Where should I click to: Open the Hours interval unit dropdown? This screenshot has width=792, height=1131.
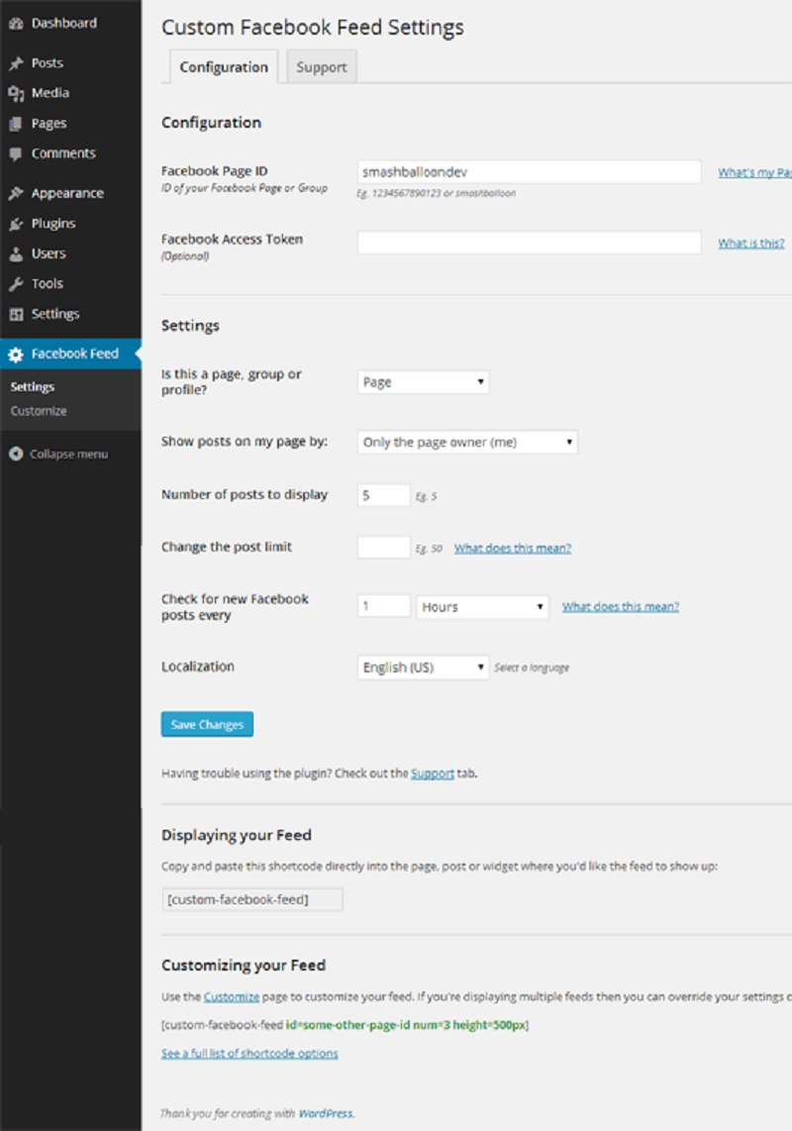coord(482,607)
